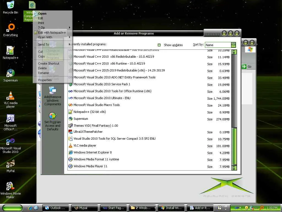Click the green scrollbar thumb in programs list

(x=234, y=146)
